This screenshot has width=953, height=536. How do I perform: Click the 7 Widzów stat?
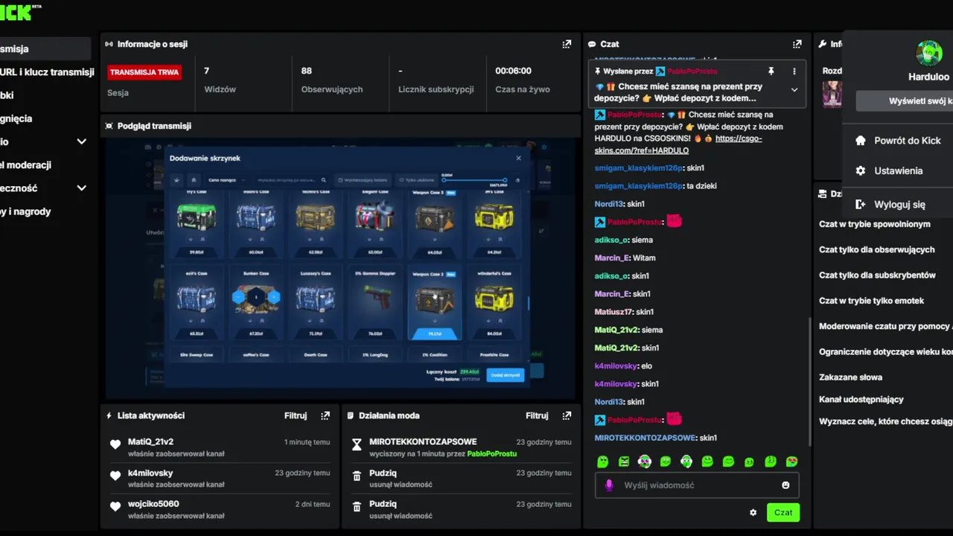pyautogui.click(x=220, y=80)
